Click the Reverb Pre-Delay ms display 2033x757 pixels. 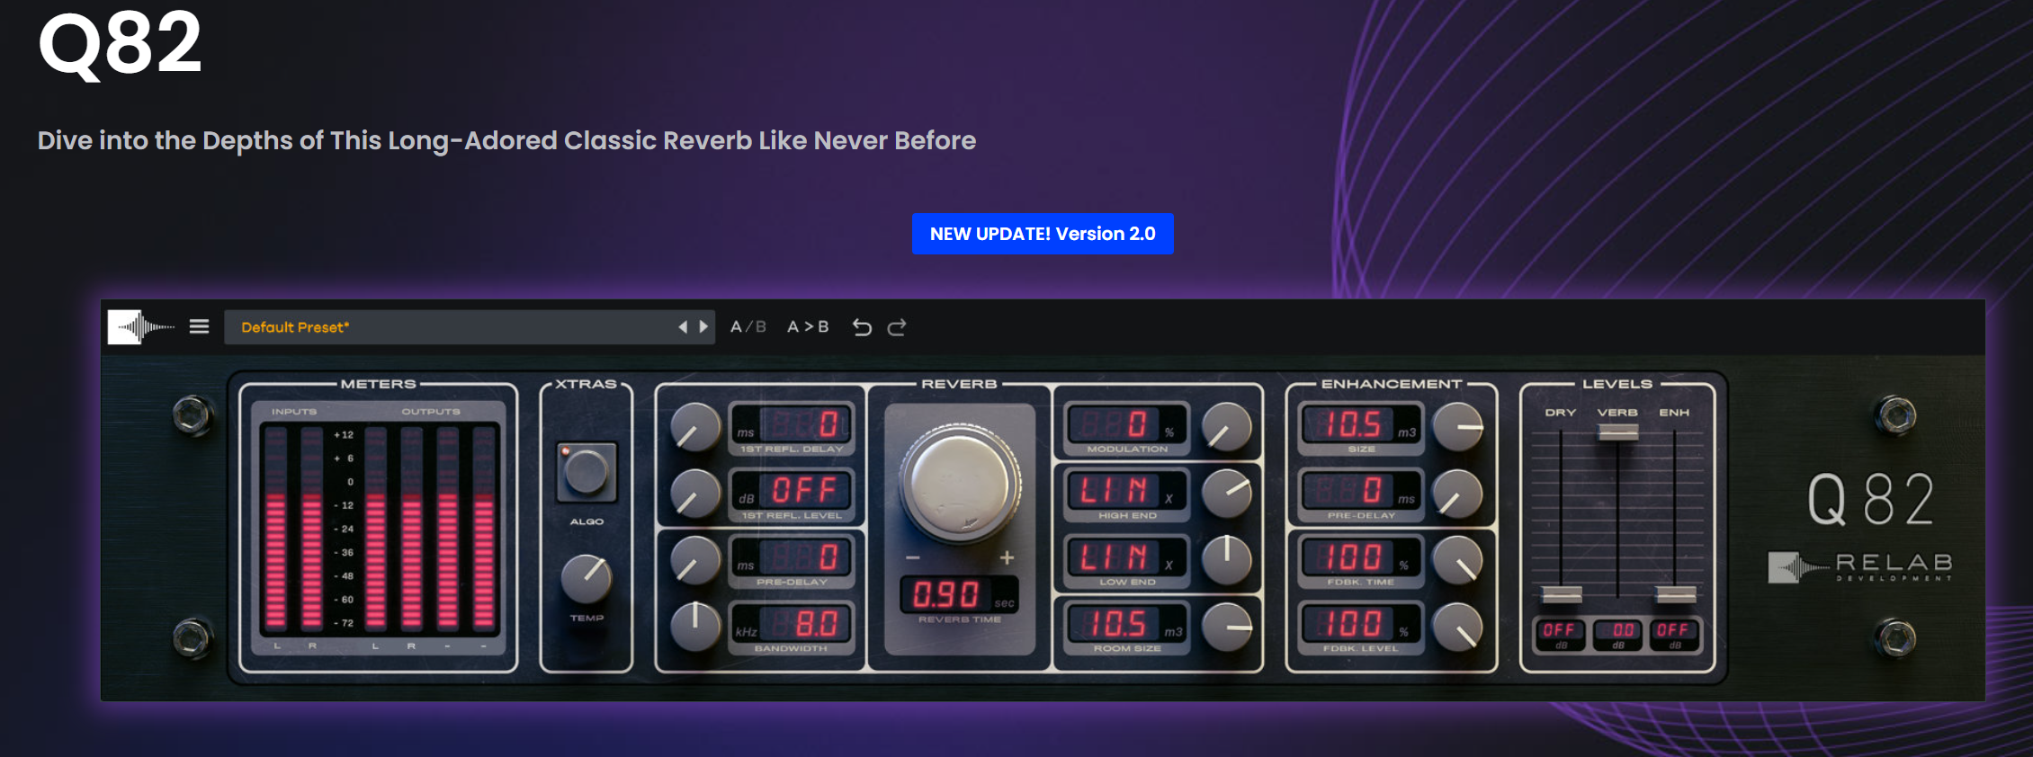[791, 557]
